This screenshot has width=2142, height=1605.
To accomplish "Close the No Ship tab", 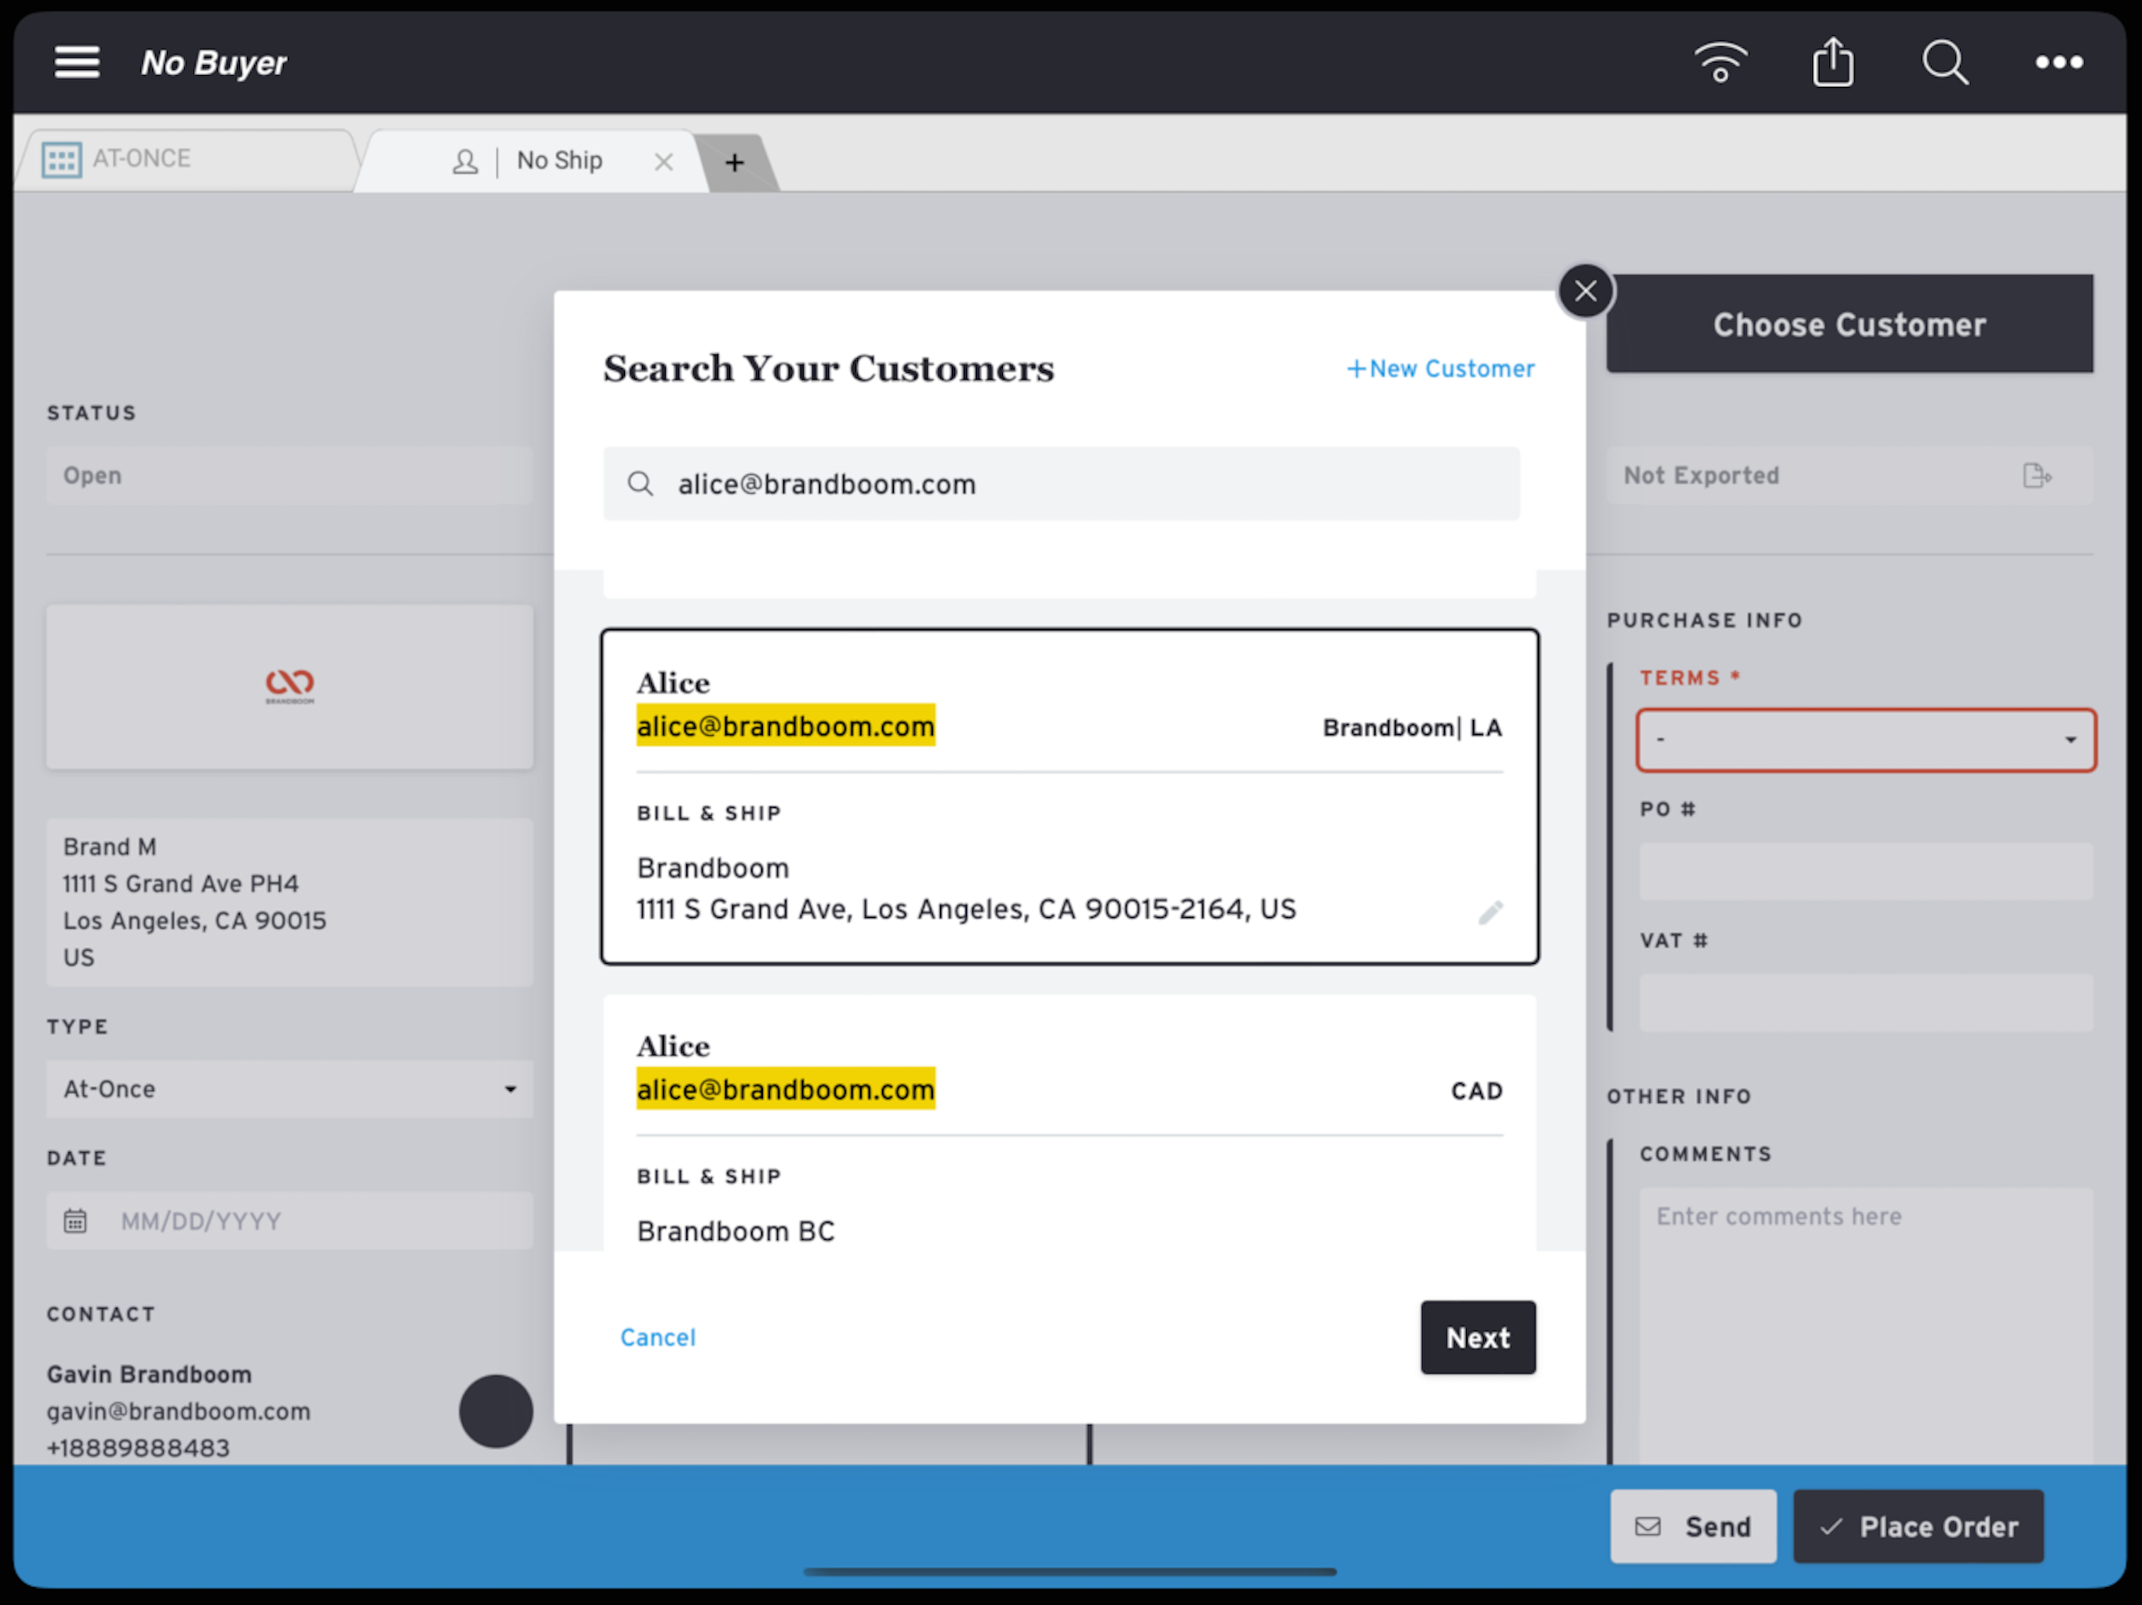I will coord(663,161).
